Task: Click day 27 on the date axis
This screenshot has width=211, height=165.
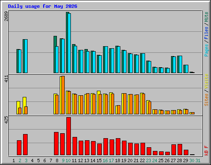Action: pos(173,160)
